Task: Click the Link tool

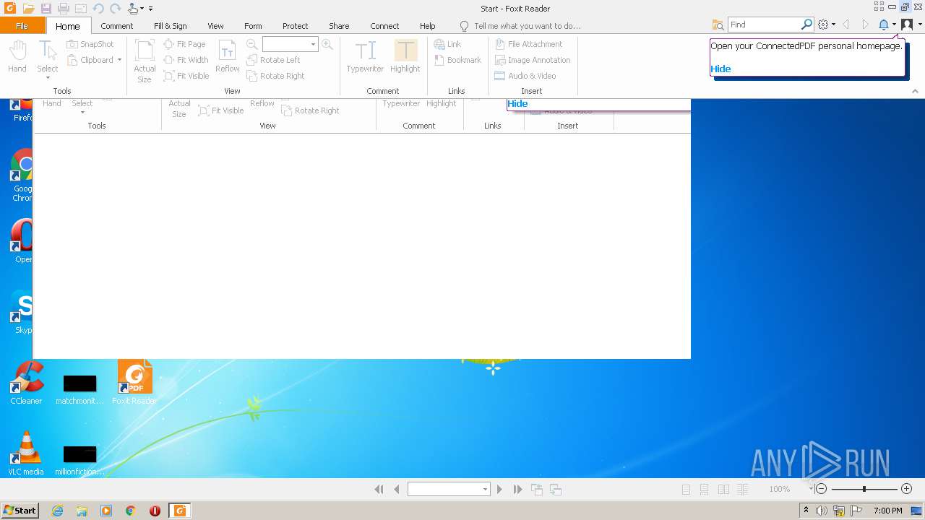Action: pyautogui.click(x=447, y=44)
